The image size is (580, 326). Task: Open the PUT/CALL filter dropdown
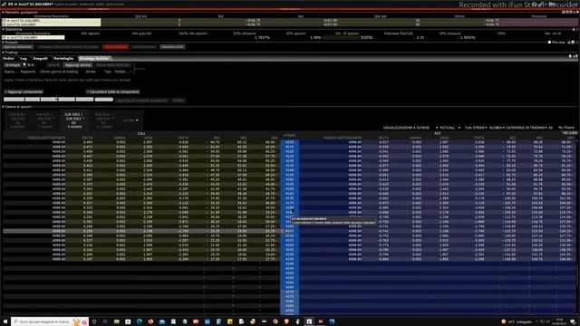tap(449, 128)
